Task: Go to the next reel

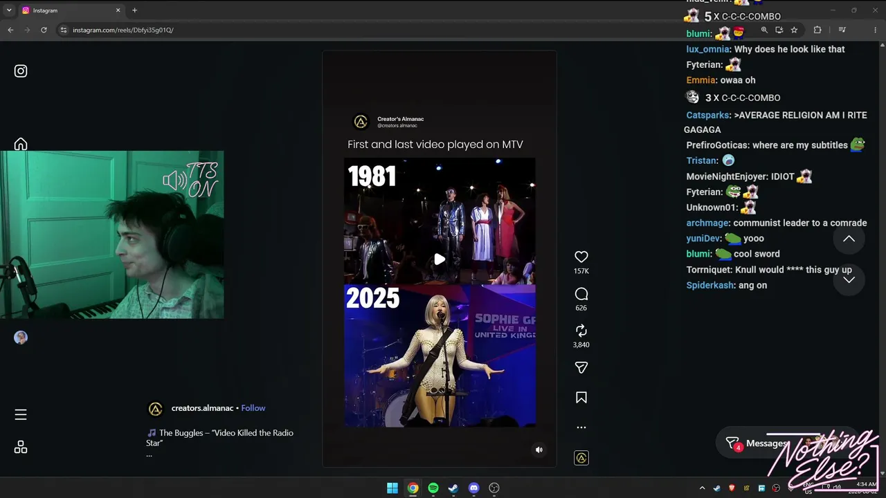Action: pyautogui.click(x=849, y=279)
